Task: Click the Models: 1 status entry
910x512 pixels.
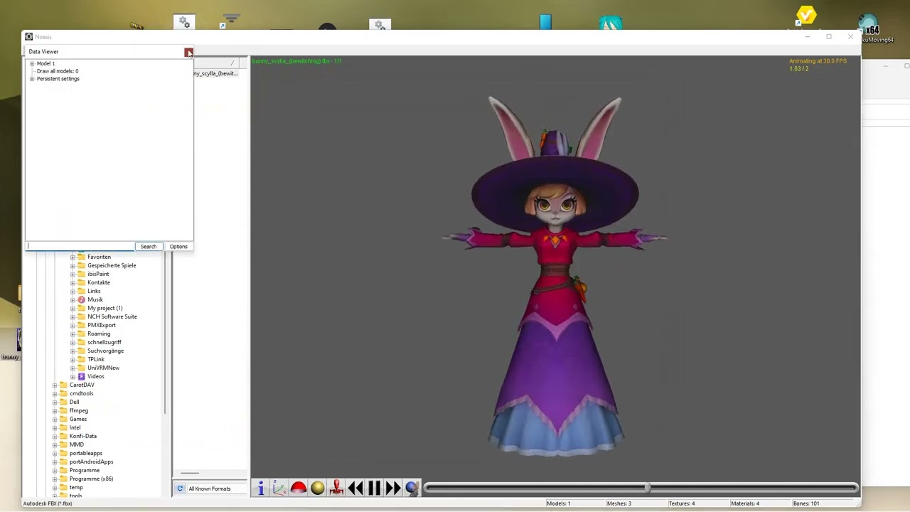Action: (559, 503)
